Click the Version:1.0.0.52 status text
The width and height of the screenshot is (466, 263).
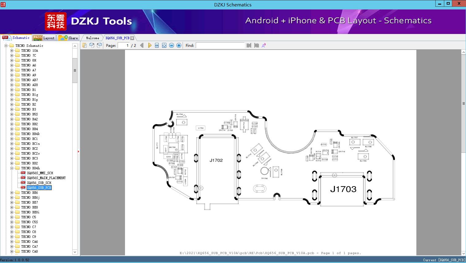pos(15,260)
